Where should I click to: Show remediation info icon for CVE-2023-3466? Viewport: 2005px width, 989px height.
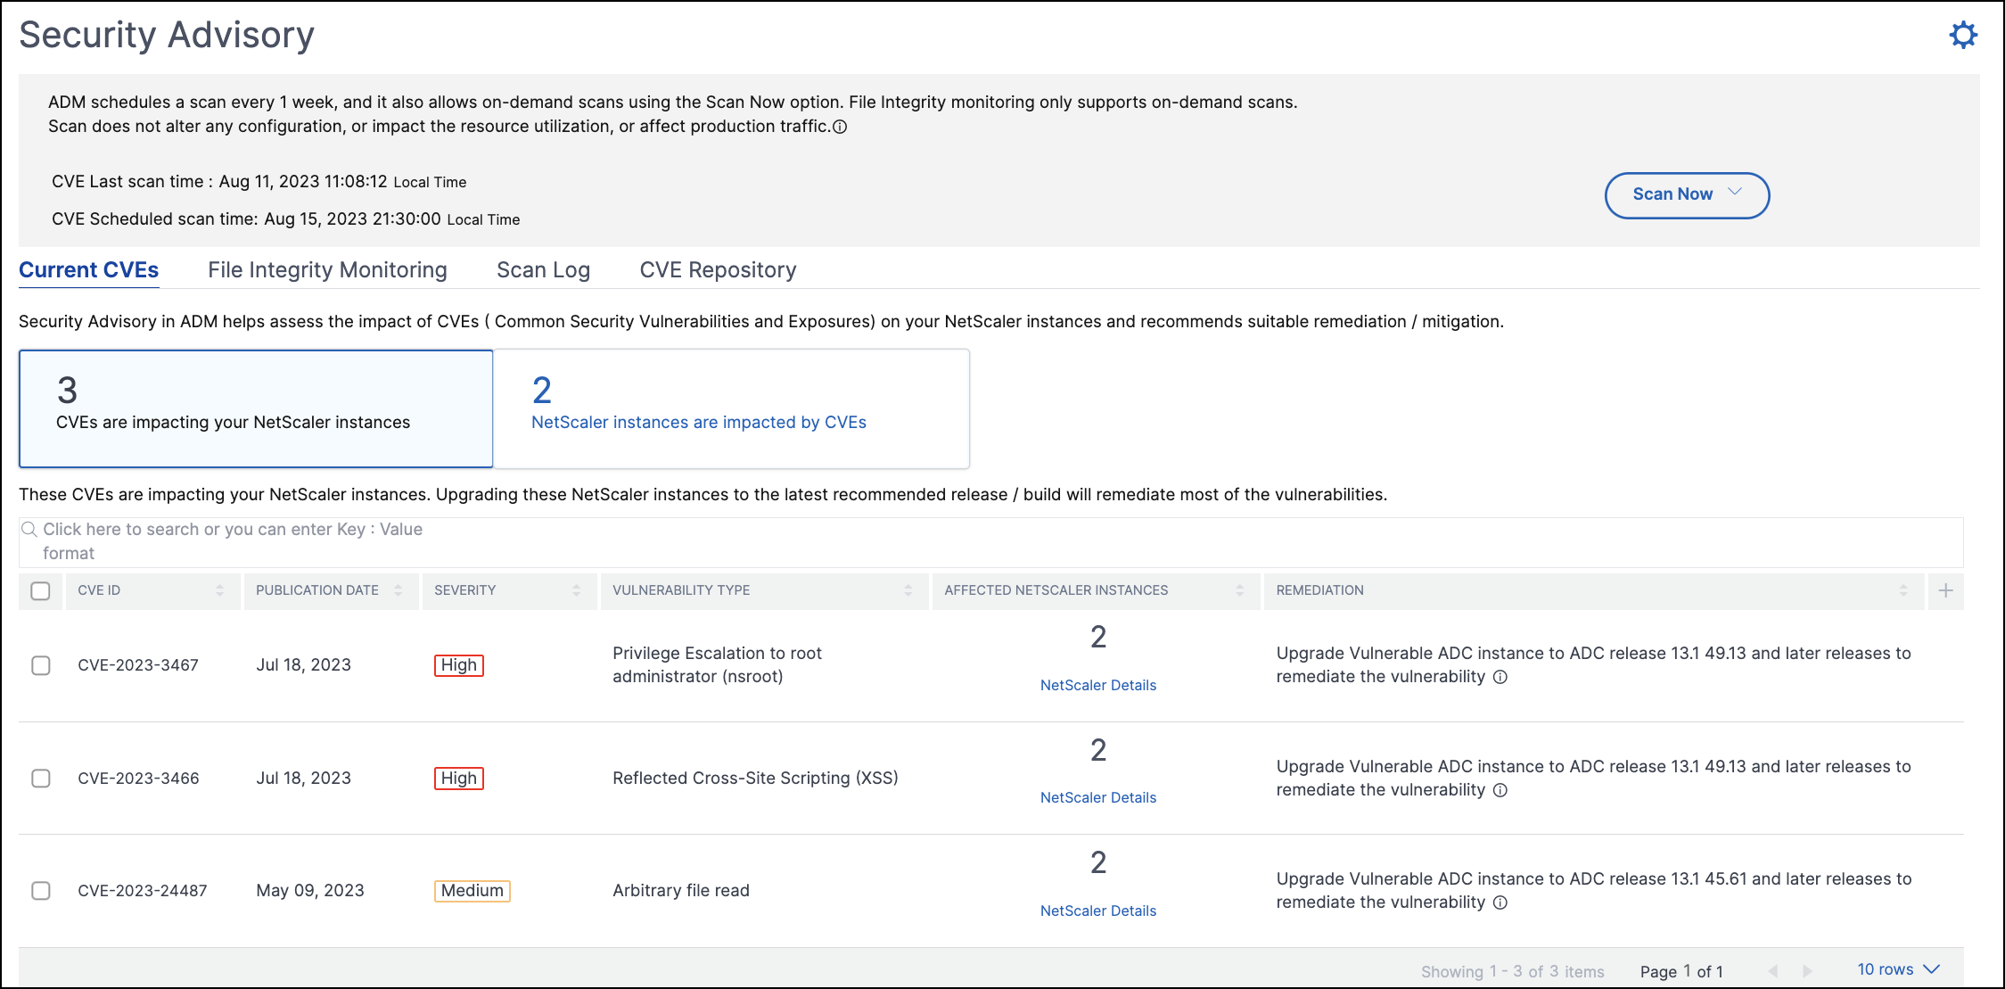tap(1500, 790)
